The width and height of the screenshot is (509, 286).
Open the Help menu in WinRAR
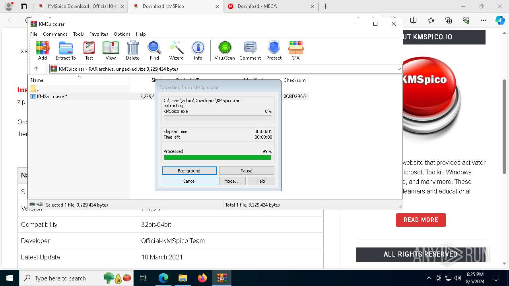[x=141, y=34]
